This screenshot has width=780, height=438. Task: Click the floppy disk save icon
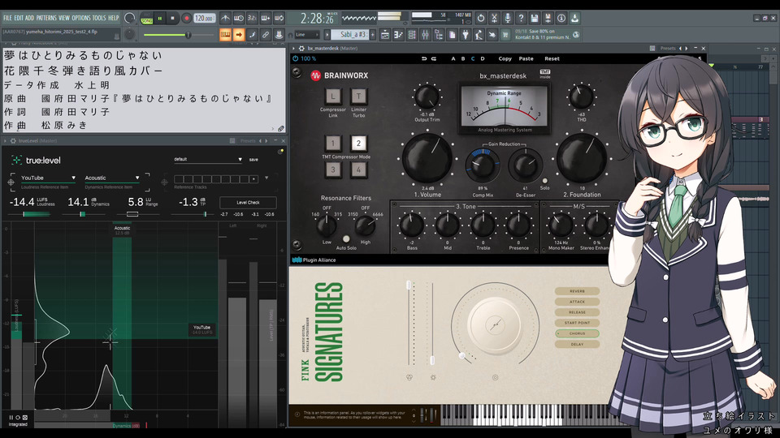535,19
